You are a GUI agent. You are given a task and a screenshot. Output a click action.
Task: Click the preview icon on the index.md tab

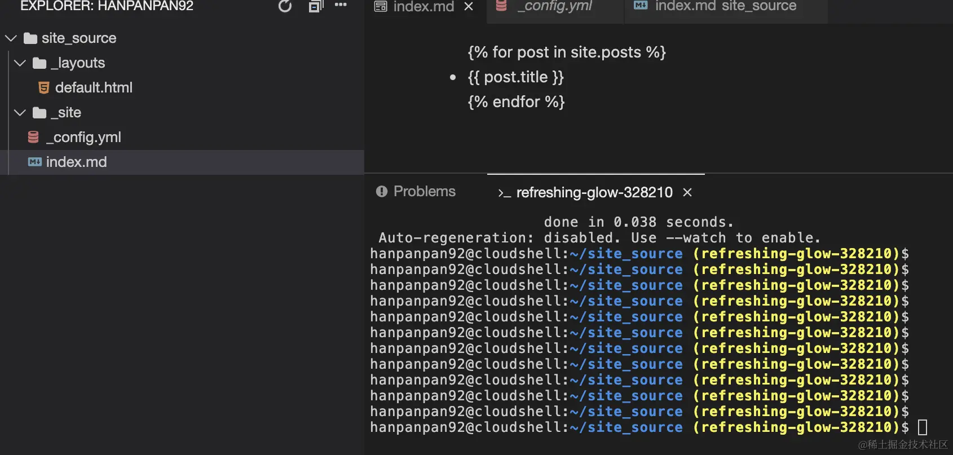(381, 7)
